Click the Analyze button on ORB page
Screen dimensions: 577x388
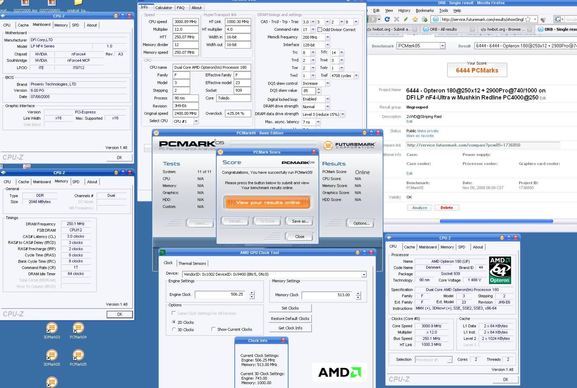[x=419, y=208]
